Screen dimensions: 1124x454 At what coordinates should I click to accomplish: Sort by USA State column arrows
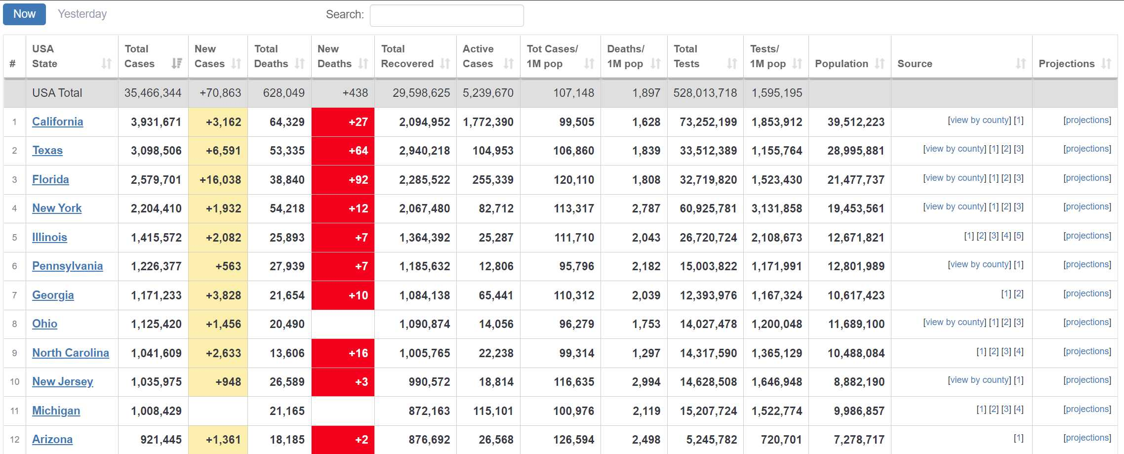coord(107,63)
